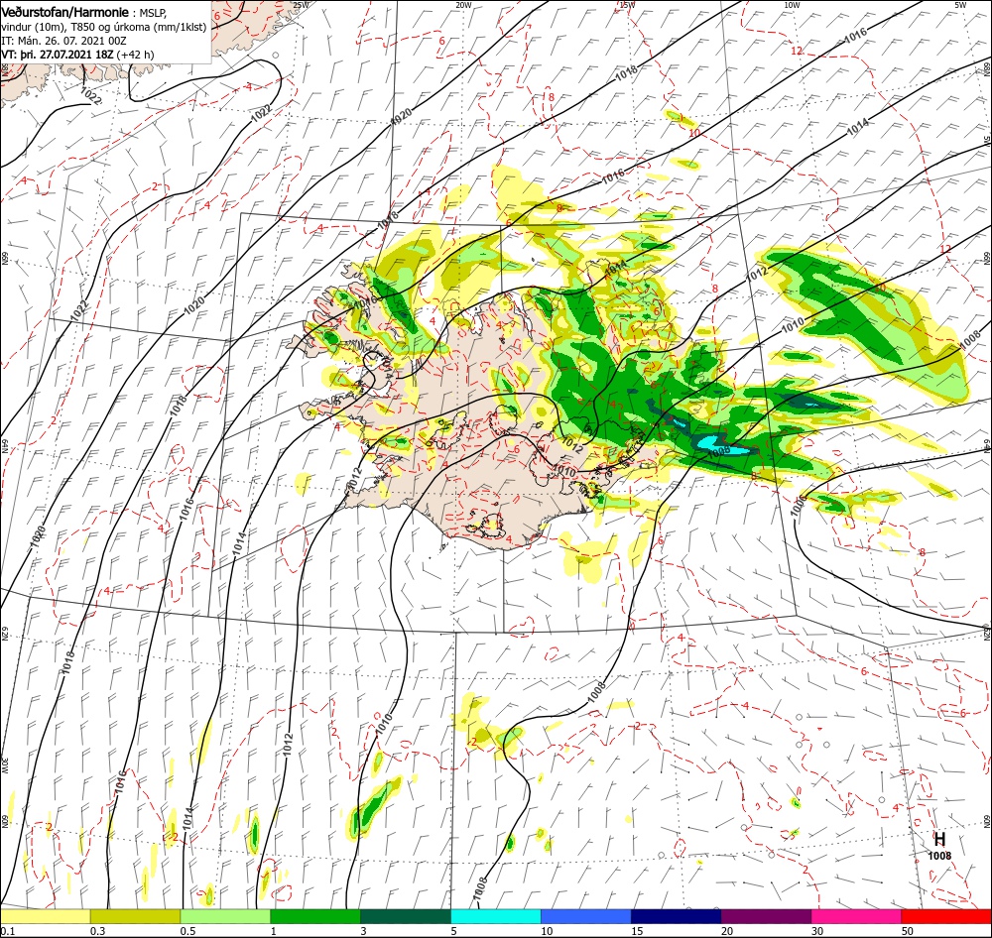
Task: Click the "15W" longitude label
Action: click(x=627, y=5)
